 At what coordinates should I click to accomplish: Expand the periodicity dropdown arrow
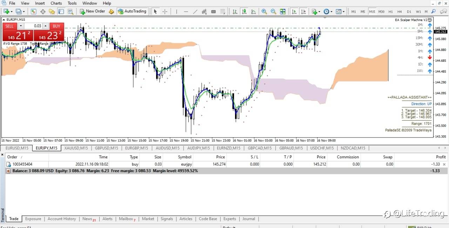point(331,12)
